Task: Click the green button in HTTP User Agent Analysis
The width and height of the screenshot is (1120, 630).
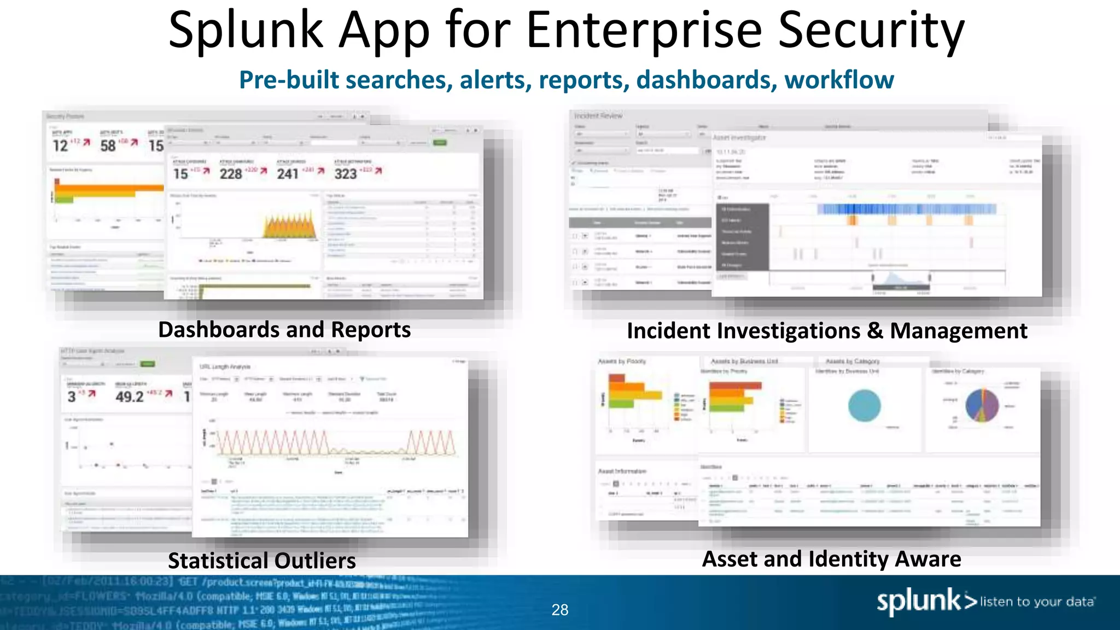Action: [x=148, y=364]
